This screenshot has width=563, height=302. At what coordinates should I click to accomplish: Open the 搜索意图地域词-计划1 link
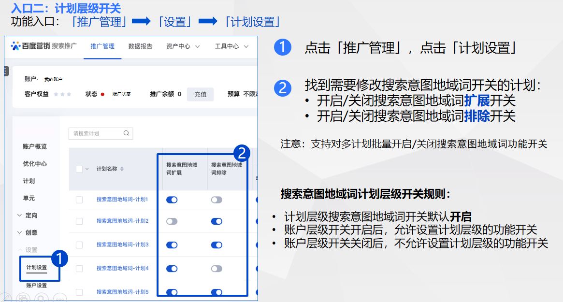tap(122, 200)
